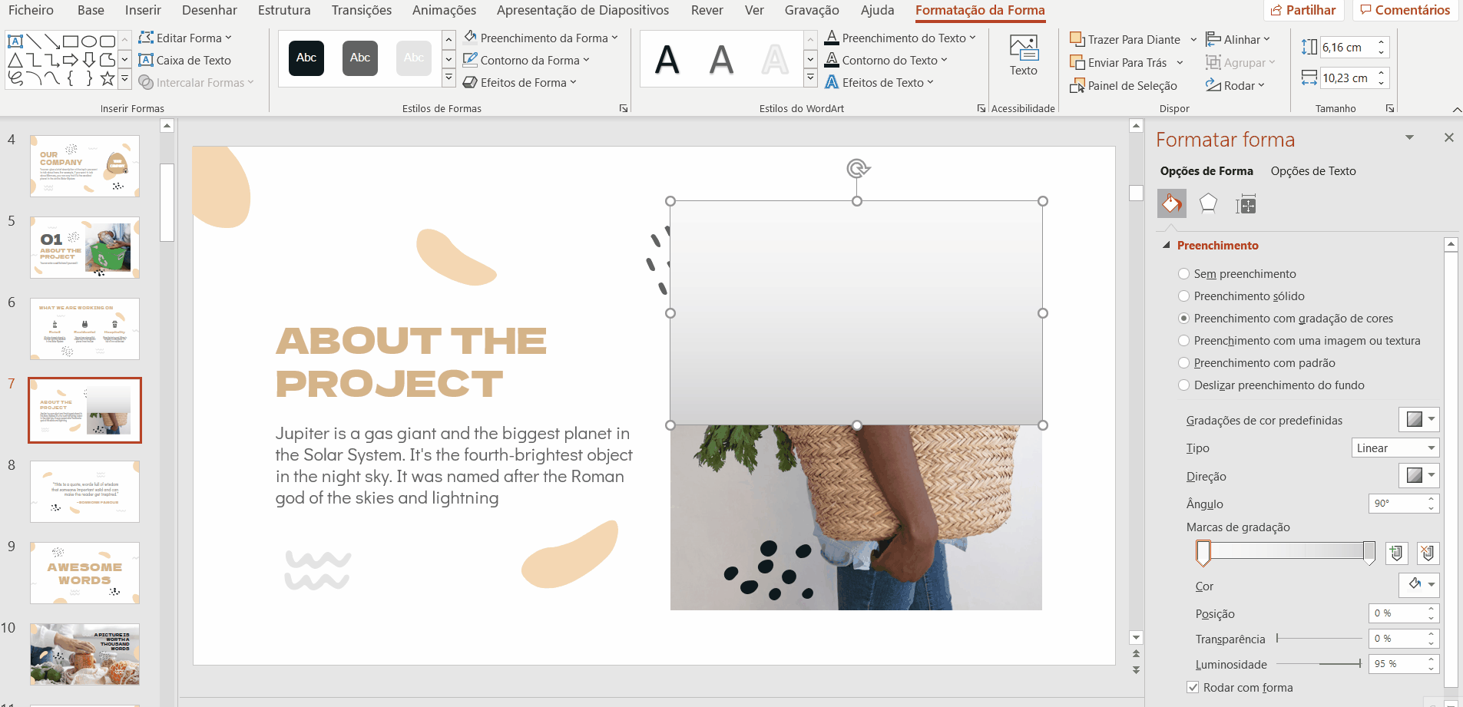This screenshot has width=1463, height=707.
Task: Select slide 5 thumbnail
Action: (x=84, y=248)
